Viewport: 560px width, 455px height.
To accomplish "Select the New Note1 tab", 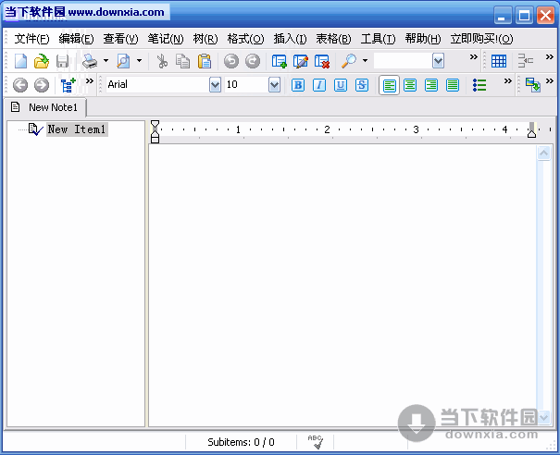I will pos(45,107).
